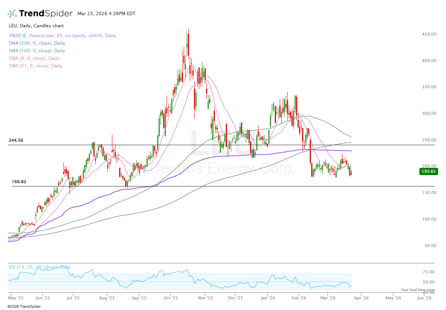This screenshot has width=446, height=310.
Task: Click the 244.56 horizontal level label
Action: point(16,140)
